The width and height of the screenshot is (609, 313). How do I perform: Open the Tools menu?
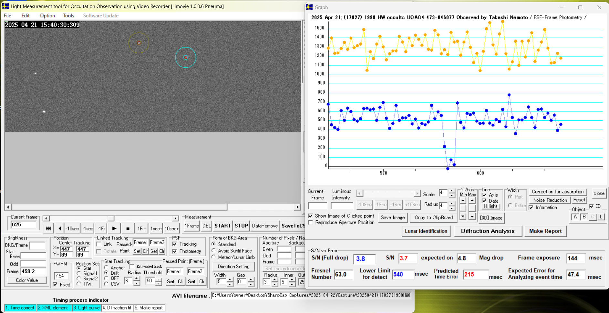68,15
